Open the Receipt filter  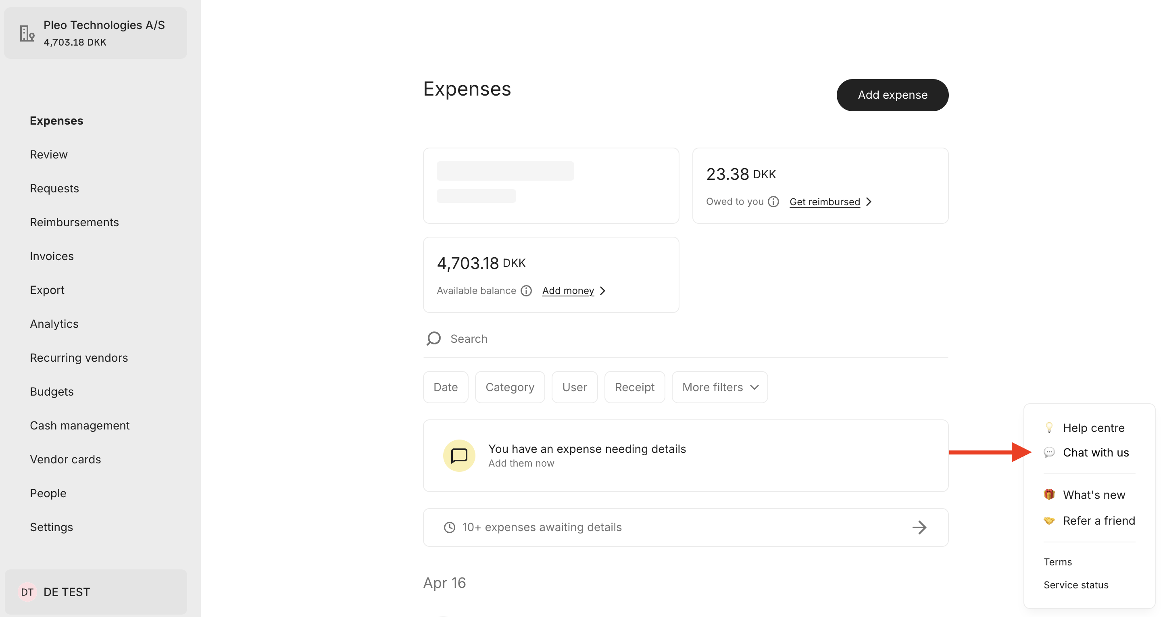coord(634,387)
